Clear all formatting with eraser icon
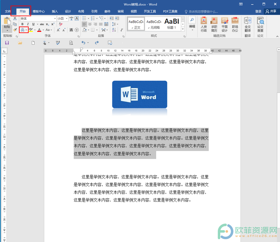This screenshot has width=280, height=242. (x=61, y=24)
